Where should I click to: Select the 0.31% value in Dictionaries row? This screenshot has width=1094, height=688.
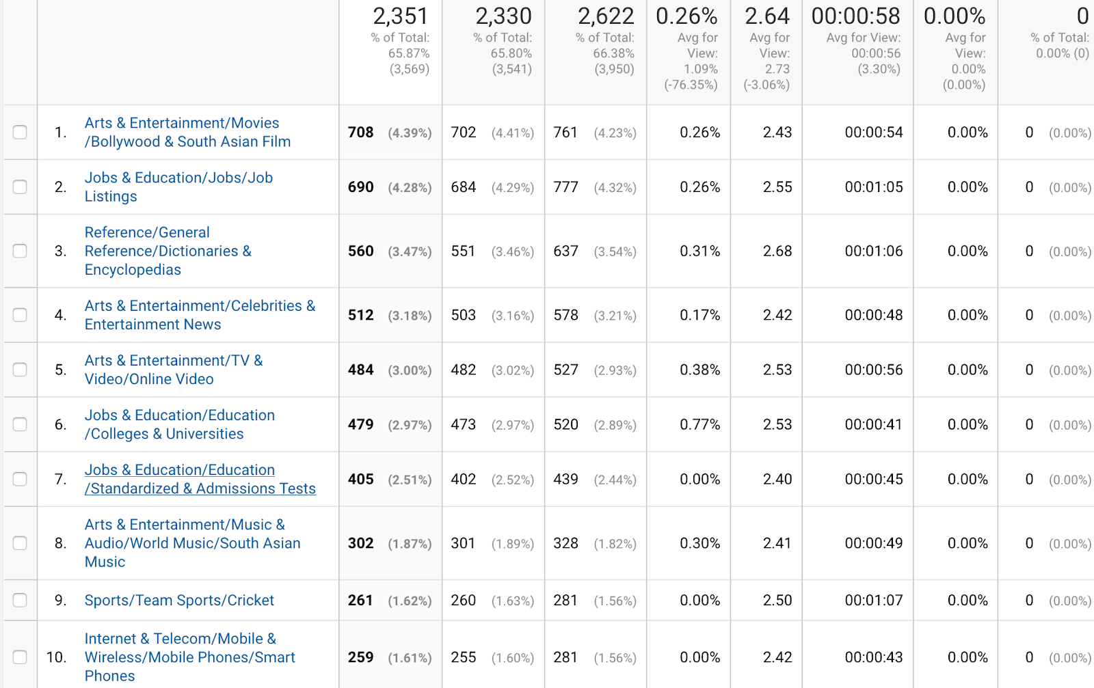tap(700, 251)
